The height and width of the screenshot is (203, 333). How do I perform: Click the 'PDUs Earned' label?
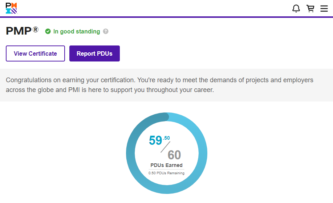coord(166,165)
